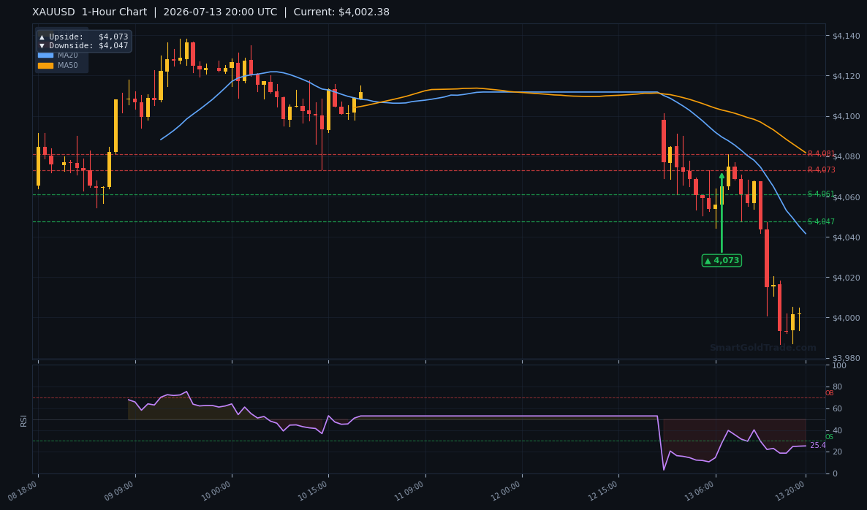Click the OS oversold label
This screenshot has height=510, width=867.
point(830,437)
